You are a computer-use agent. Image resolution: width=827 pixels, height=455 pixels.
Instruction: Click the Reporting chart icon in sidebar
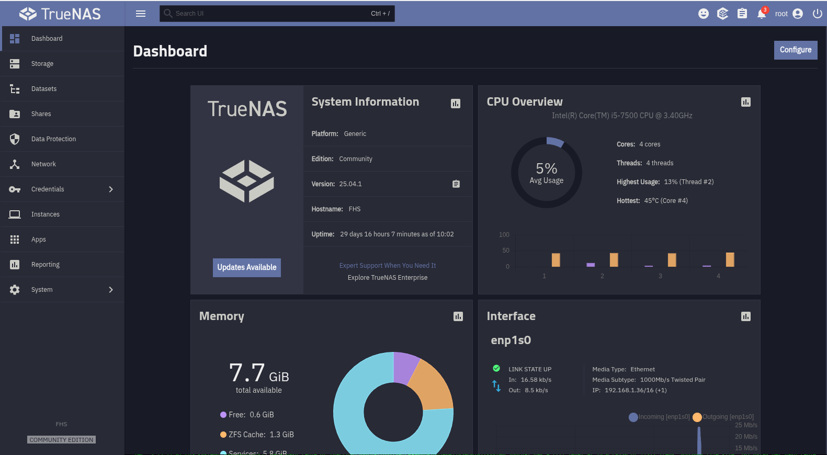pyautogui.click(x=15, y=265)
